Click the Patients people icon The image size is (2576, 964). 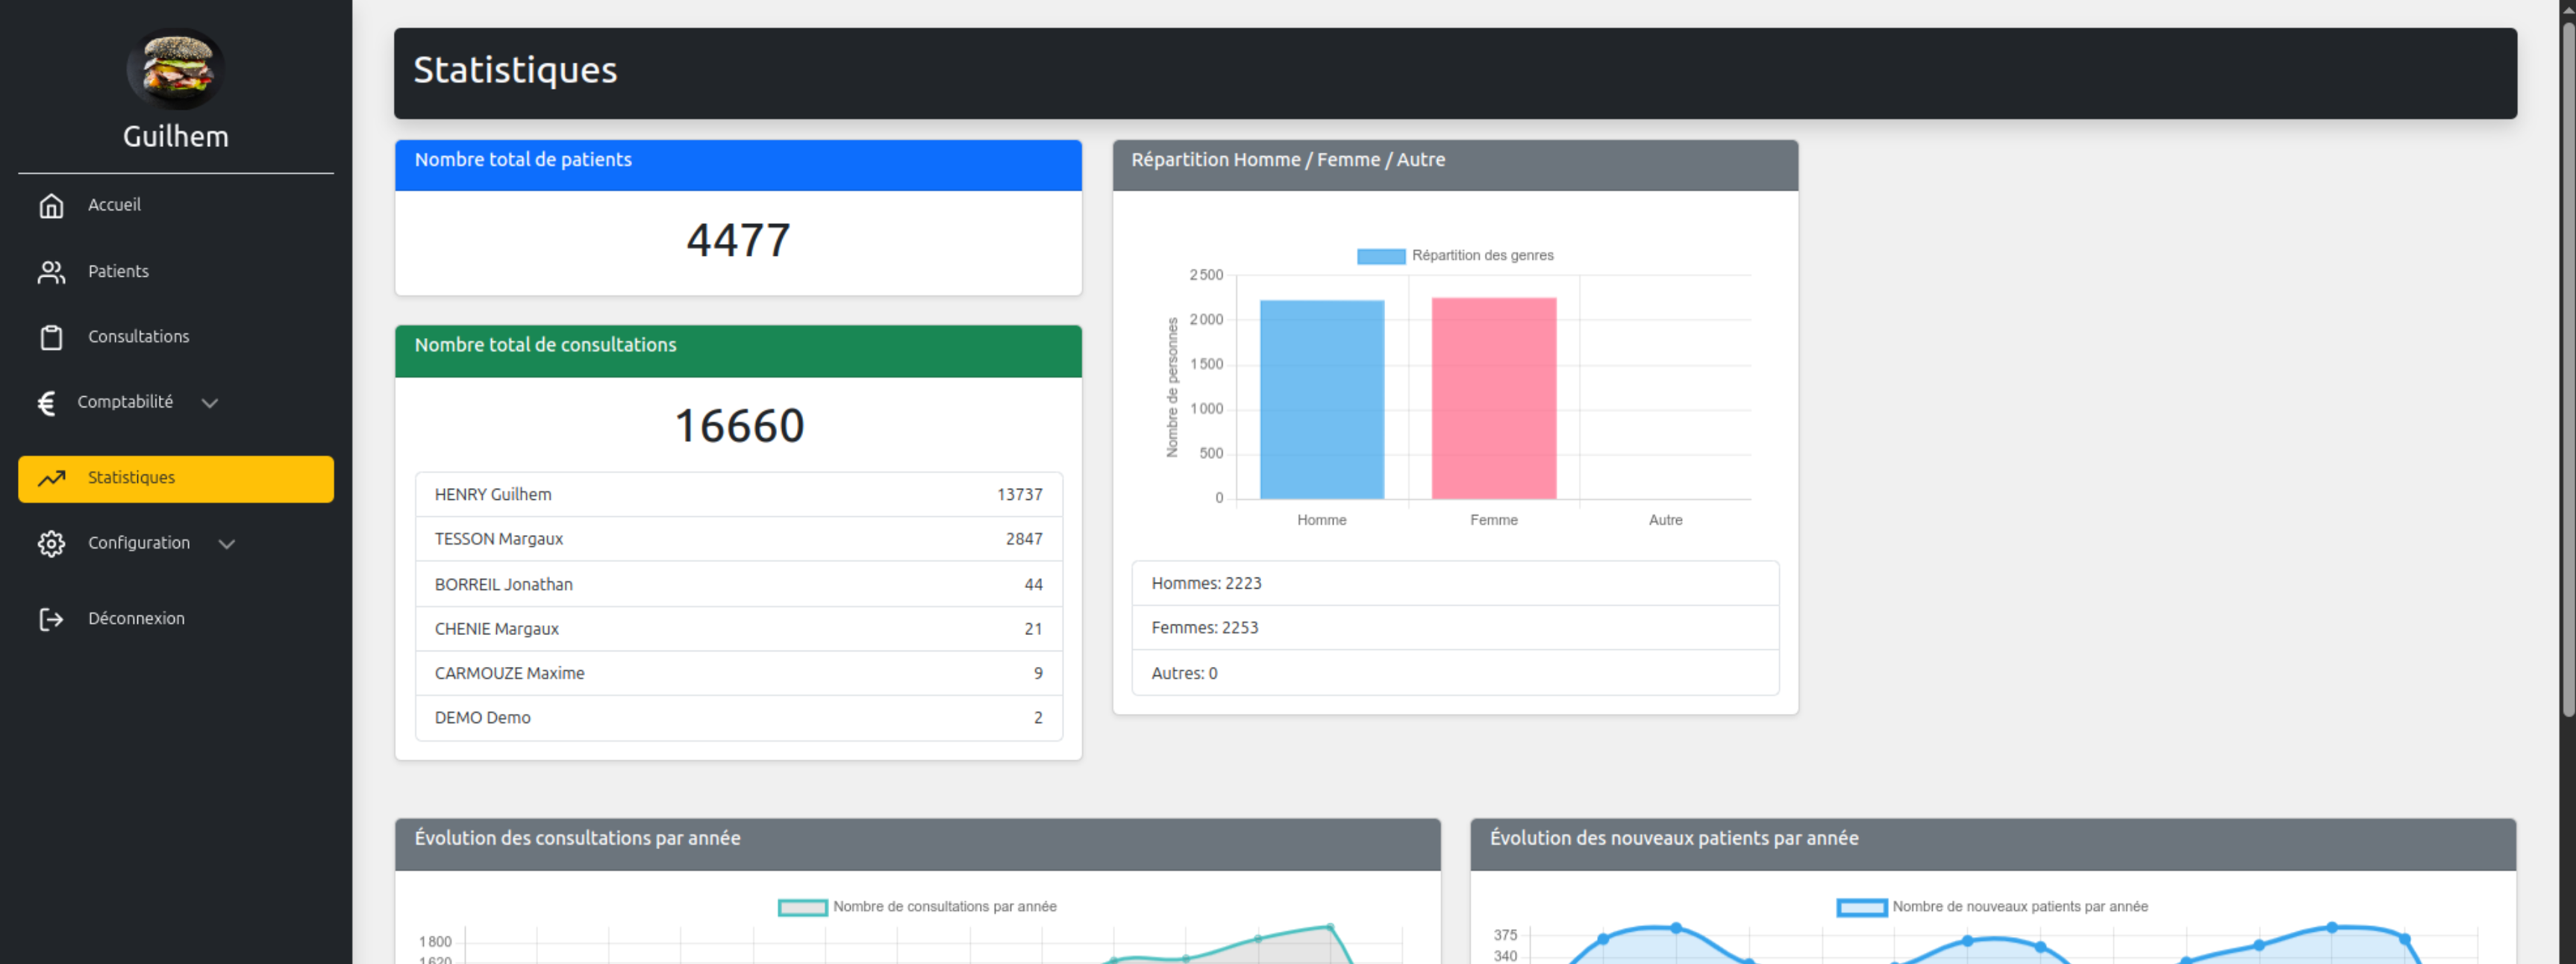point(51,272)
